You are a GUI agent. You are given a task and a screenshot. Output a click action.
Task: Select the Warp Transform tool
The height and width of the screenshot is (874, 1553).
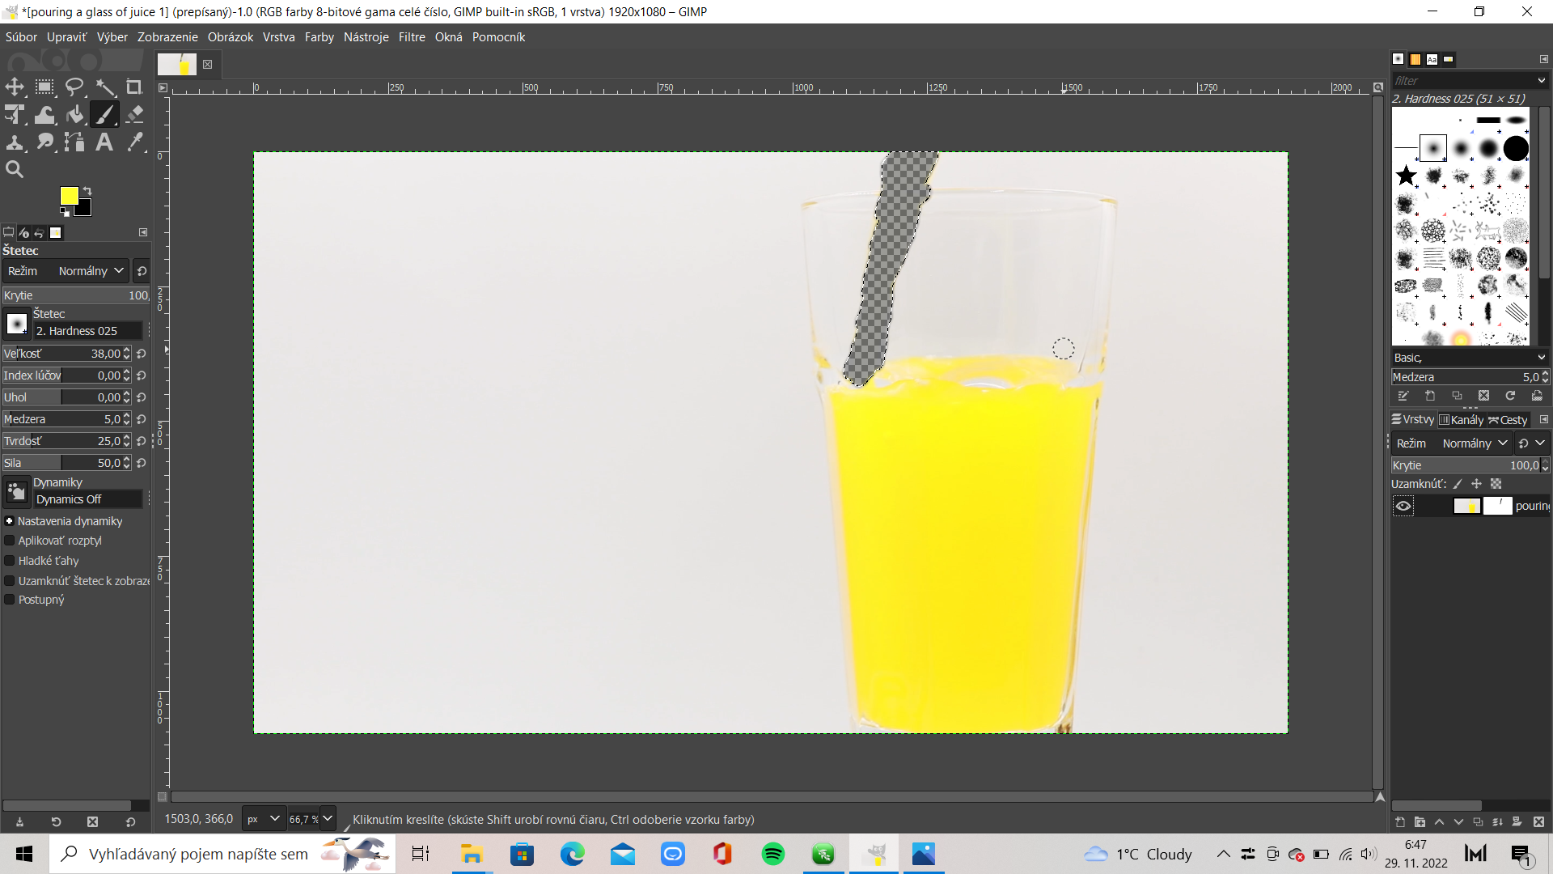coord(44,115)
